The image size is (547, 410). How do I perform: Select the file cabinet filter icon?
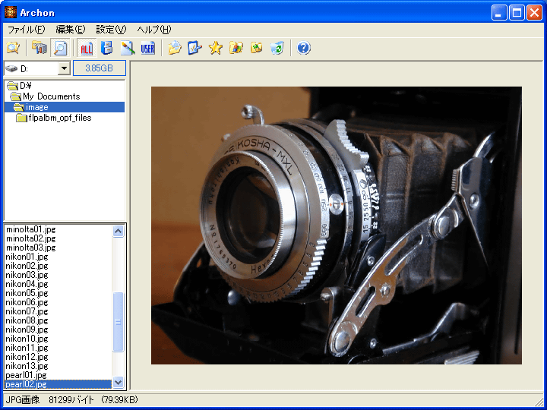107,48
